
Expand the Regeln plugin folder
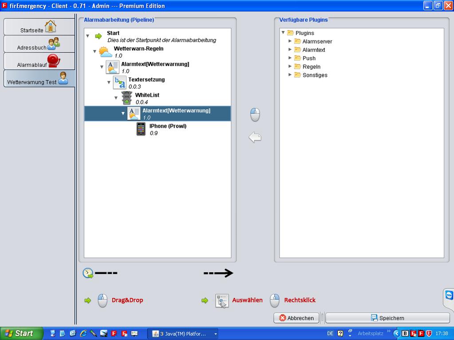290,66
